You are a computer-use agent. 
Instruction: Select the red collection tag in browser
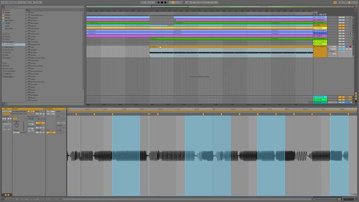pos(3,12)
